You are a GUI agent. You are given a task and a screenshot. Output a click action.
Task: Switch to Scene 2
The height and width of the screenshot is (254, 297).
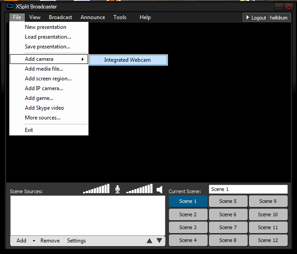tap(188, 214)
